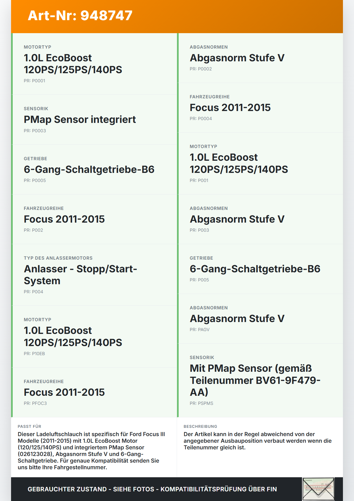
Task: Select the Motortyp card with PR: P001
Action: tap(260, 164)
